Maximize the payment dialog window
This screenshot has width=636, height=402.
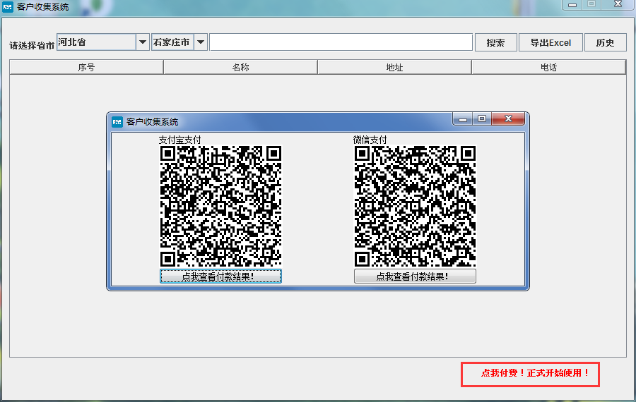point(482,119)
